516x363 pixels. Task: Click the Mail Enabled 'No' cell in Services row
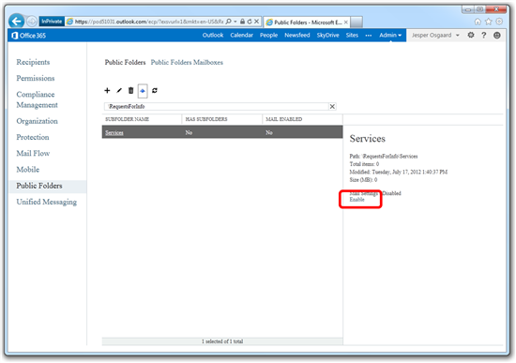click(269, 132)
